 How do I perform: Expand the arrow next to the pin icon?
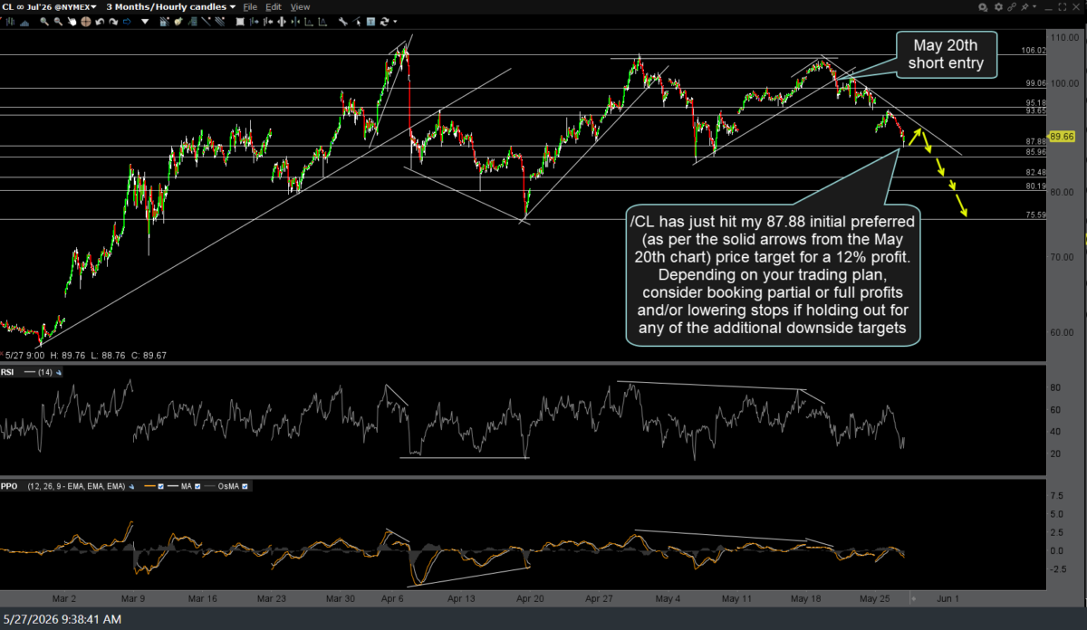(1034, 6)
